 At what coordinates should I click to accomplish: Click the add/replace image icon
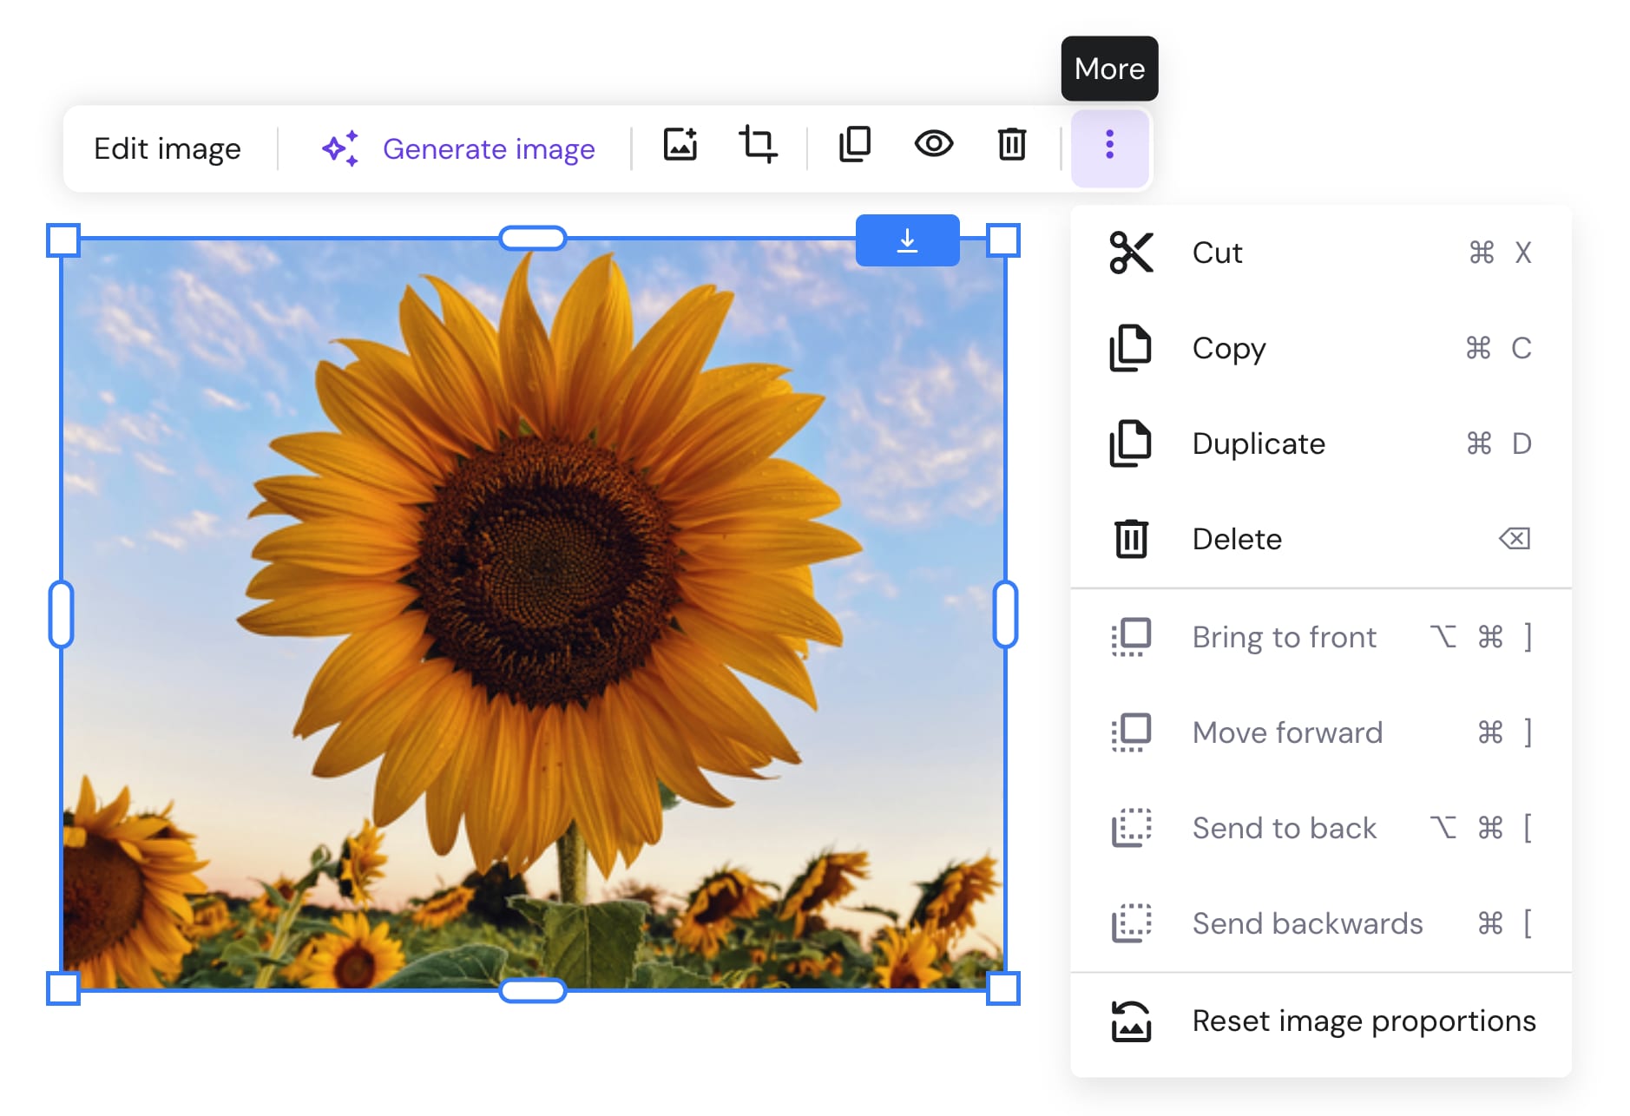tap(680, 147)
